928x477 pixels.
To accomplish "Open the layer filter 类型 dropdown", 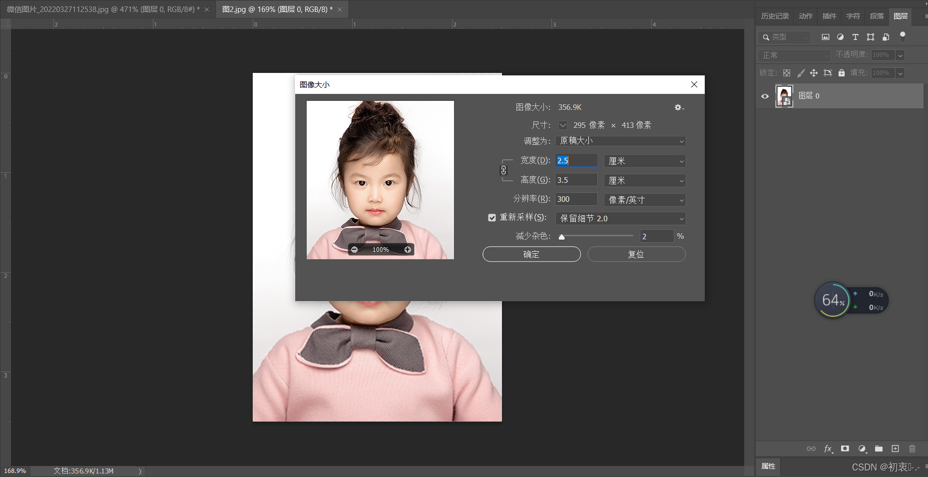I will pyautogui.click(x=784, y=37).
